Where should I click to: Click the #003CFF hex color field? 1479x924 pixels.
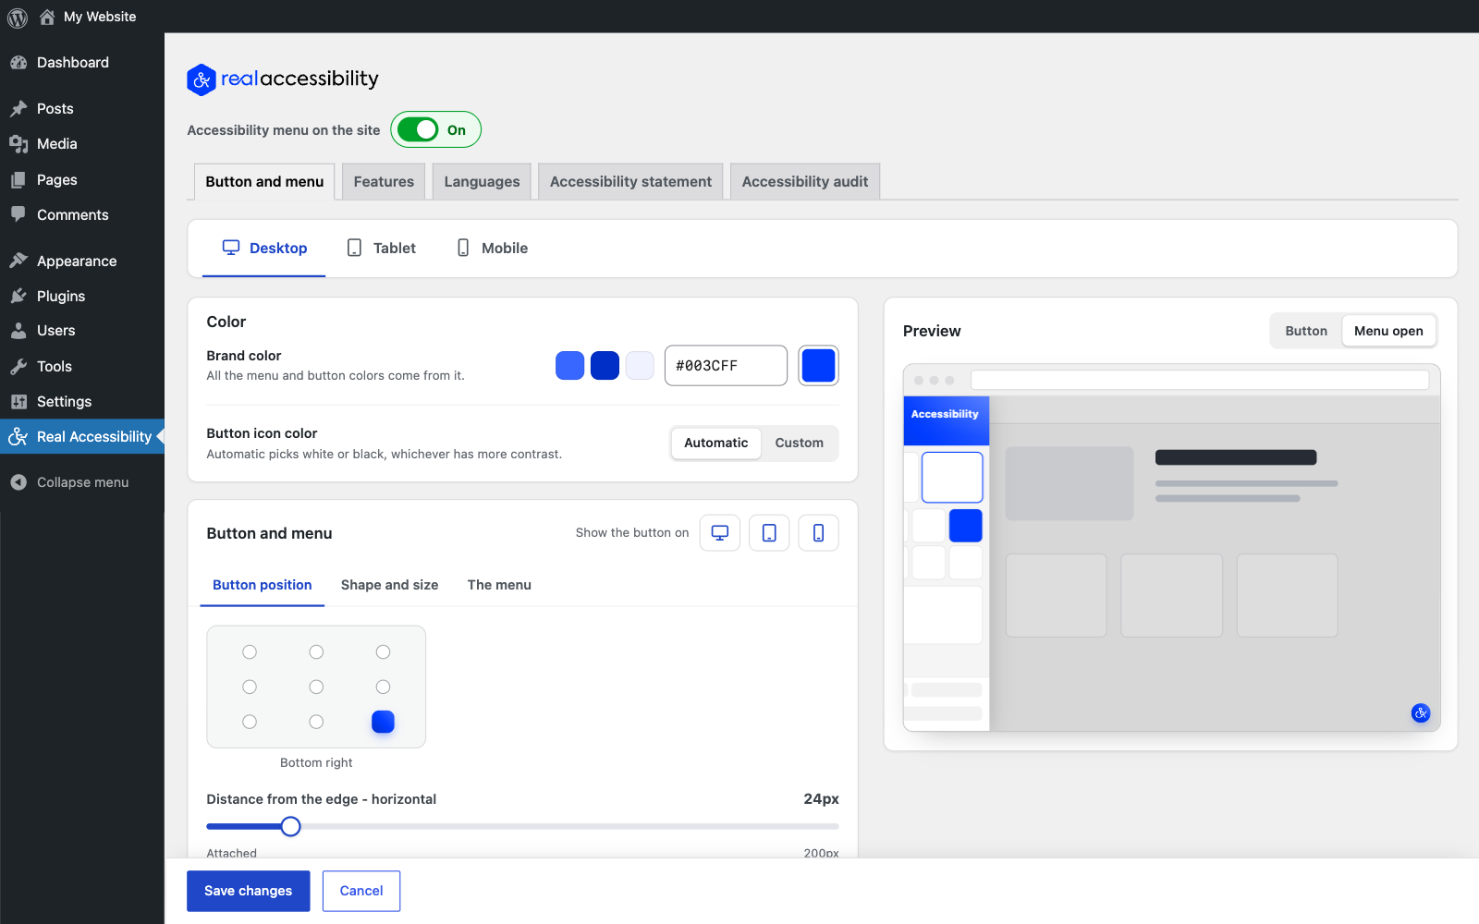pyautogui.click(x=726, y=366)
